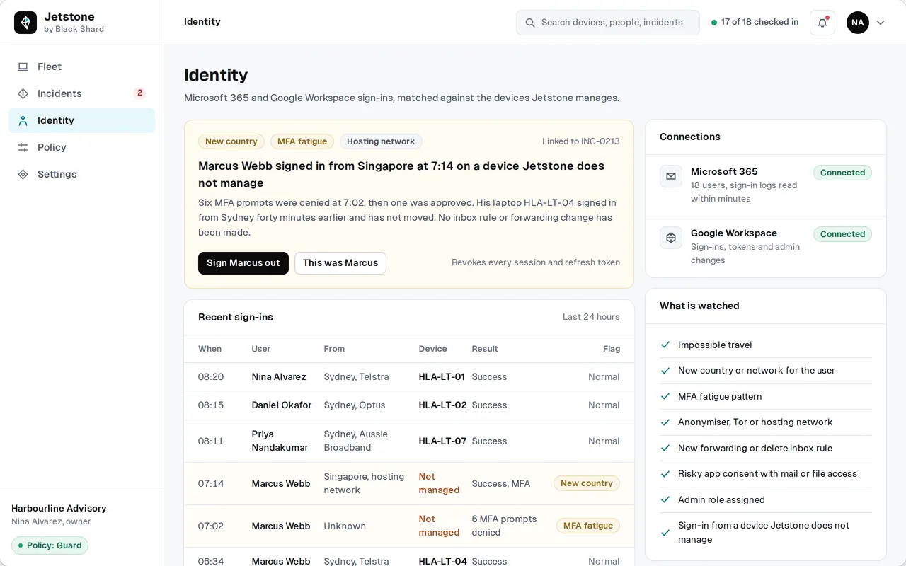Sign Marcus out button
906x566 pixels.
pos(243,263)
